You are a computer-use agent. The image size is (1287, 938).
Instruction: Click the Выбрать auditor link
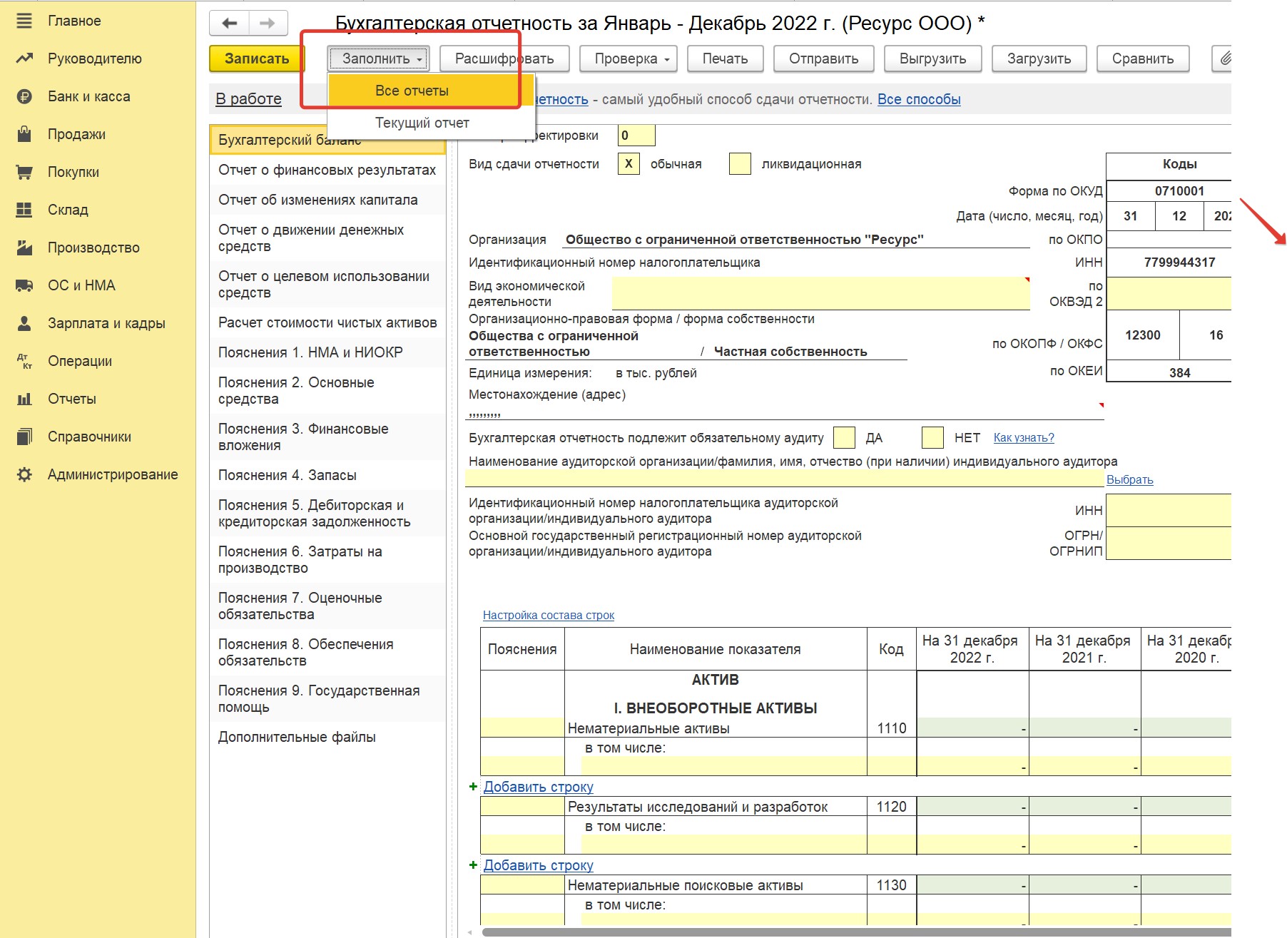[x=1130, y=479]
